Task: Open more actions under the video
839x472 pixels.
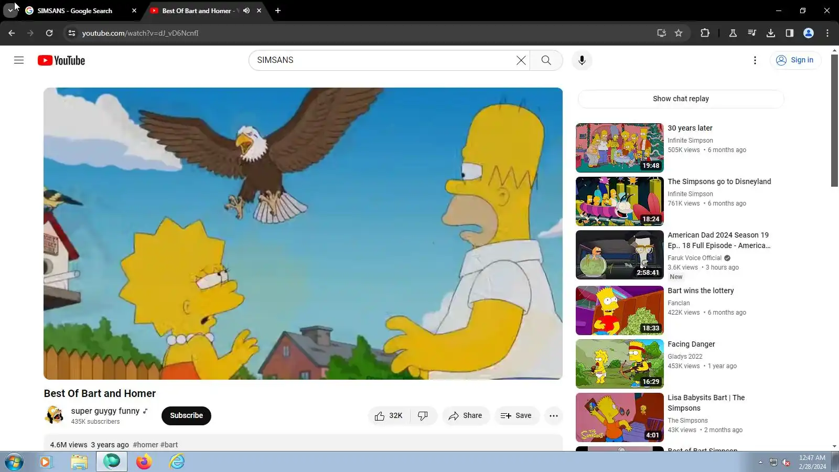Action: click(x=553, y=416)
